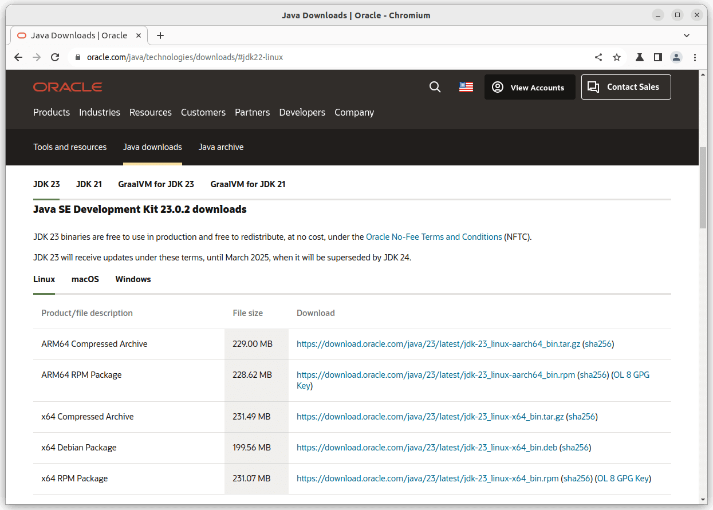Image resolution: width=713 pixels, height=510 pixels.
Task: Open sha256 for x64 Debian Package
Action: coord(575,448)
